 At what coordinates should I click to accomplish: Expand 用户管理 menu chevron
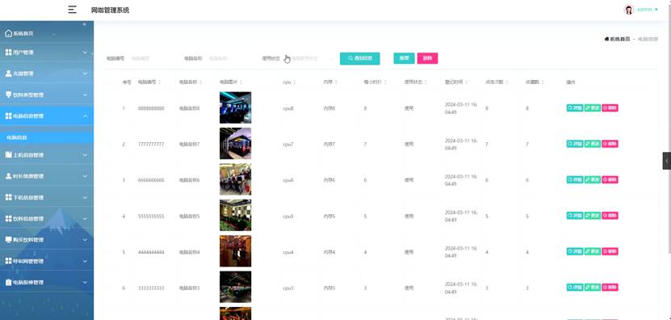click(85, 53)
